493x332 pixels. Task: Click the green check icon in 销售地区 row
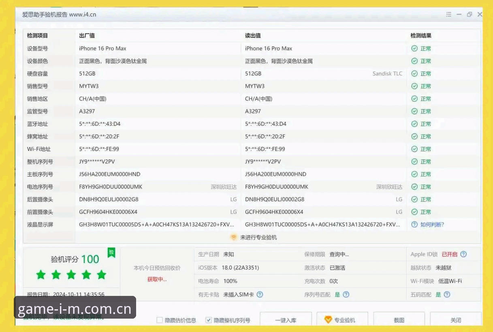point(414,99)
